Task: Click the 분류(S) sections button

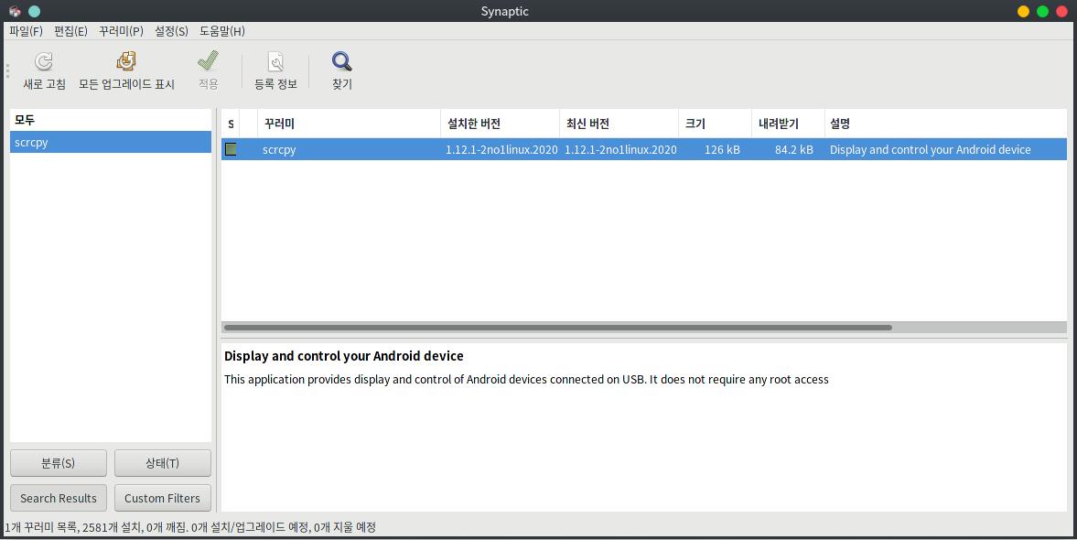Action: coord(59,463)
